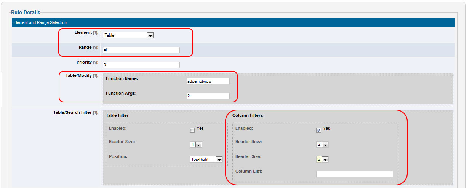Viewport: 467px width, 188px height.
Task: Open the Element dropdown showing Table
Action: 128,35
